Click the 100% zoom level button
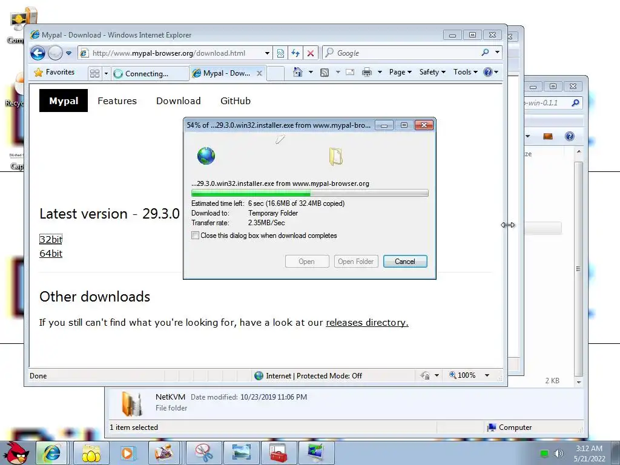Viewport: 620px width, 465px height. [463, 375]
